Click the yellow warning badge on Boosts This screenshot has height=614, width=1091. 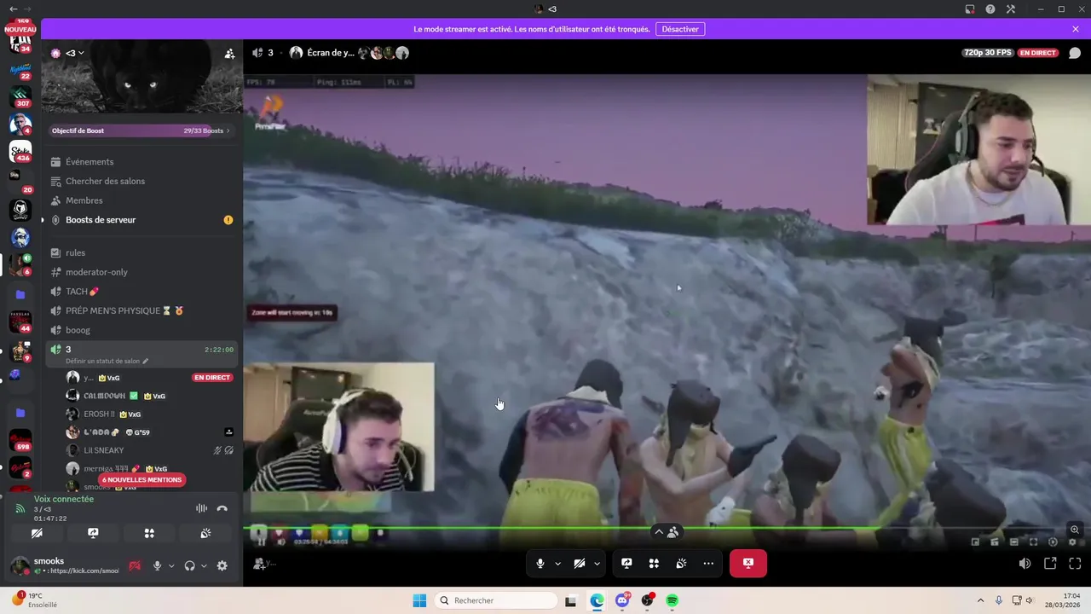[x=228, y=220]
